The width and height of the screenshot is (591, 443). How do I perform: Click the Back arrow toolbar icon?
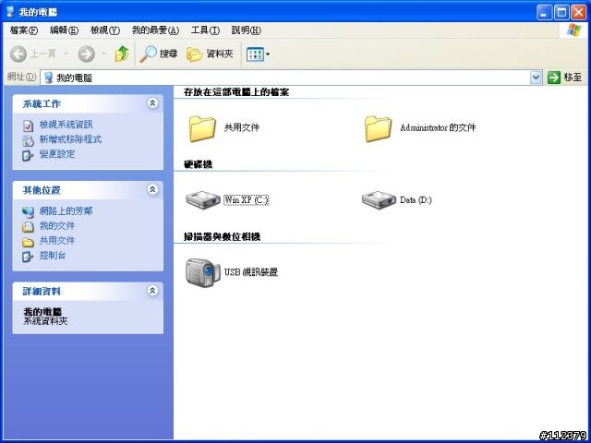point(18,54)
